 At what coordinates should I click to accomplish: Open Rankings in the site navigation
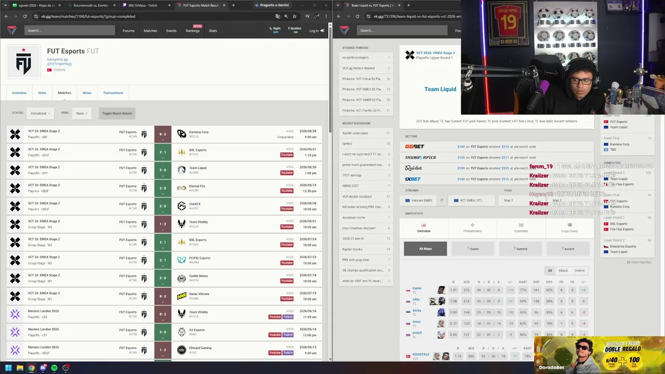193,31
